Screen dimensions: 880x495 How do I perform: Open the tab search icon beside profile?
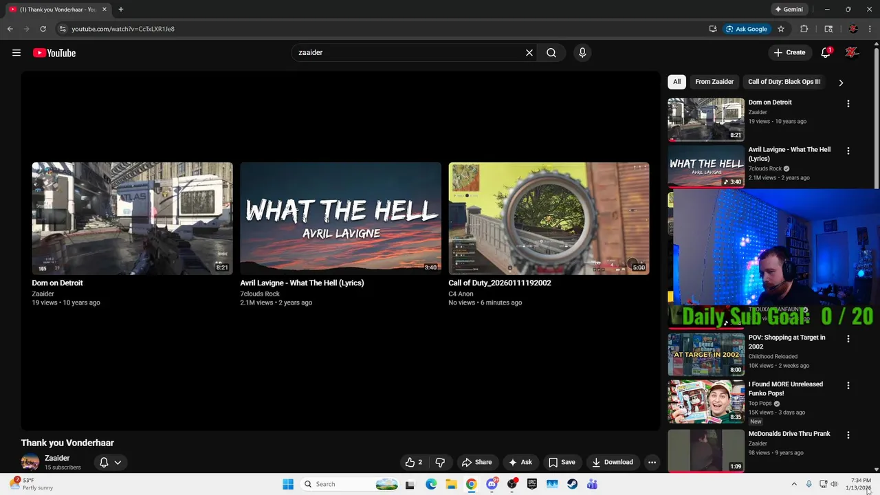pos(828,29)
